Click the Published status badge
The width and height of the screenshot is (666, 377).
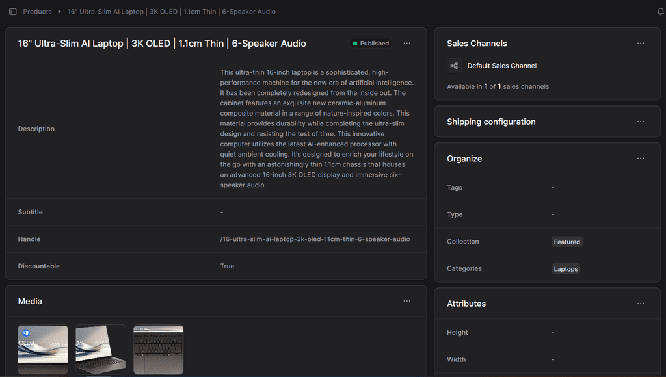(371, 44)
